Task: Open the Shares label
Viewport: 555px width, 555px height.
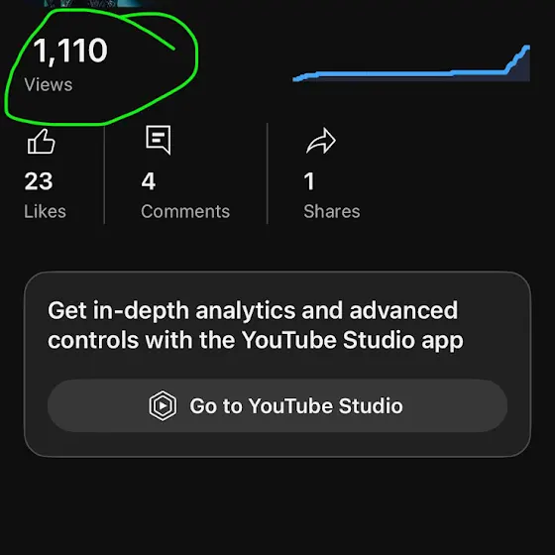Action: coord(332,212)
